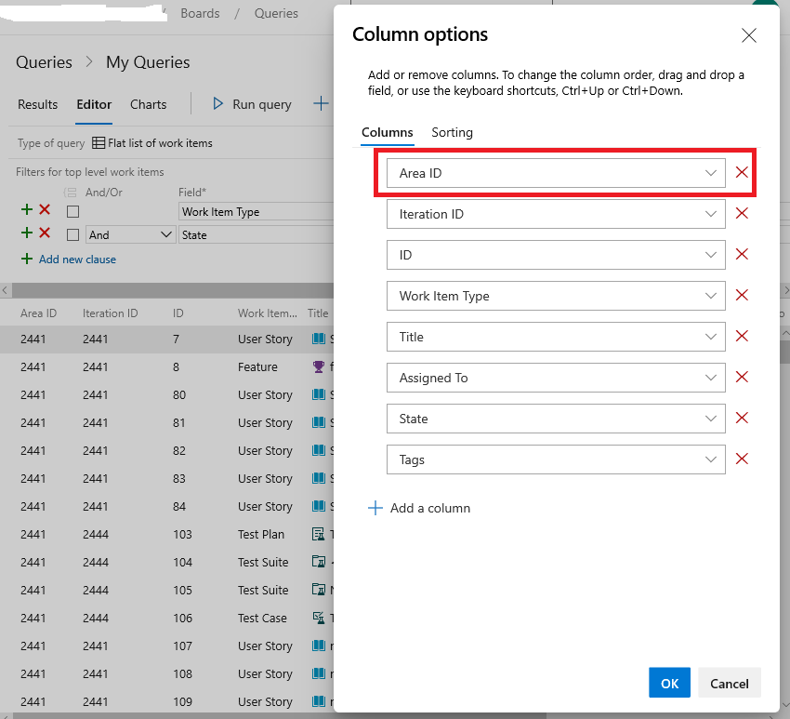The image size is (790, 719).
Task: Open the Assigned To field dropdown
Action: tap(711, 378)
